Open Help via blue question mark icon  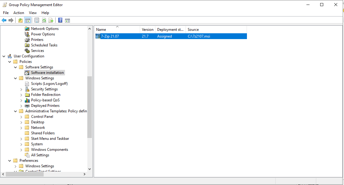pyautogui.click(x=60, y=20)
